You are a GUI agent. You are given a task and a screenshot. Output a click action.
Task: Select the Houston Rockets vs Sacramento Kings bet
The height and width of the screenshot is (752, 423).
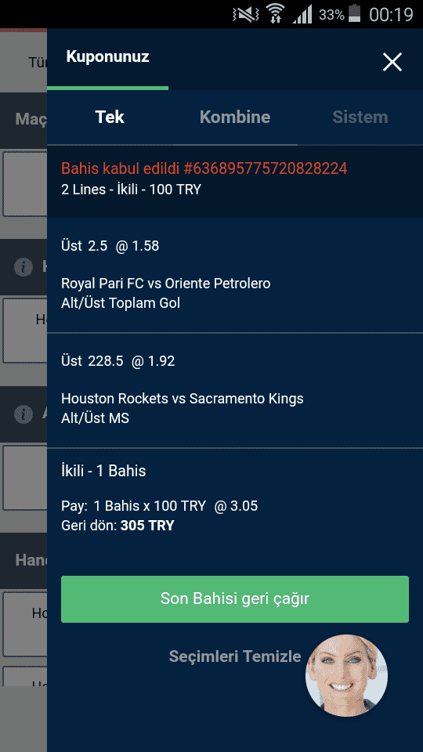235,390
